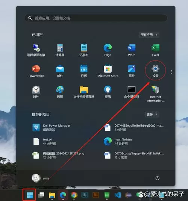Open Settings (设置) gear icon
The image size is (188, 201).
point(155,71)
